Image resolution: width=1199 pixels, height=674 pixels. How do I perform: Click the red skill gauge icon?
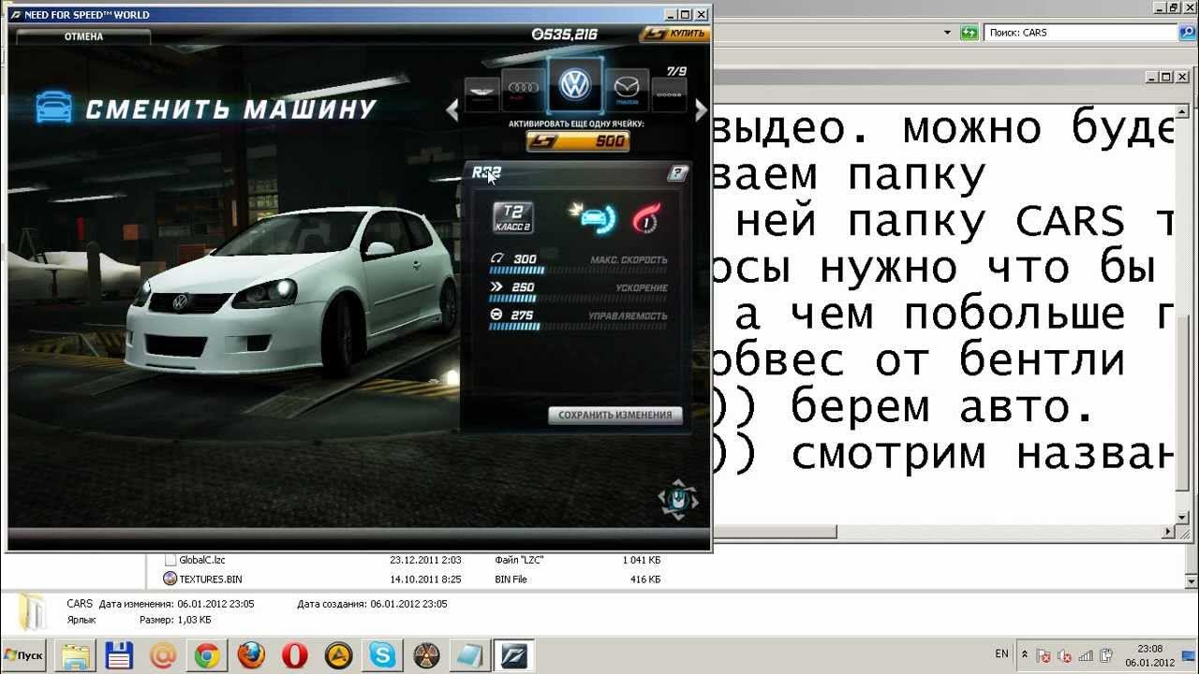pyautogui.click(x=646, y=218)
